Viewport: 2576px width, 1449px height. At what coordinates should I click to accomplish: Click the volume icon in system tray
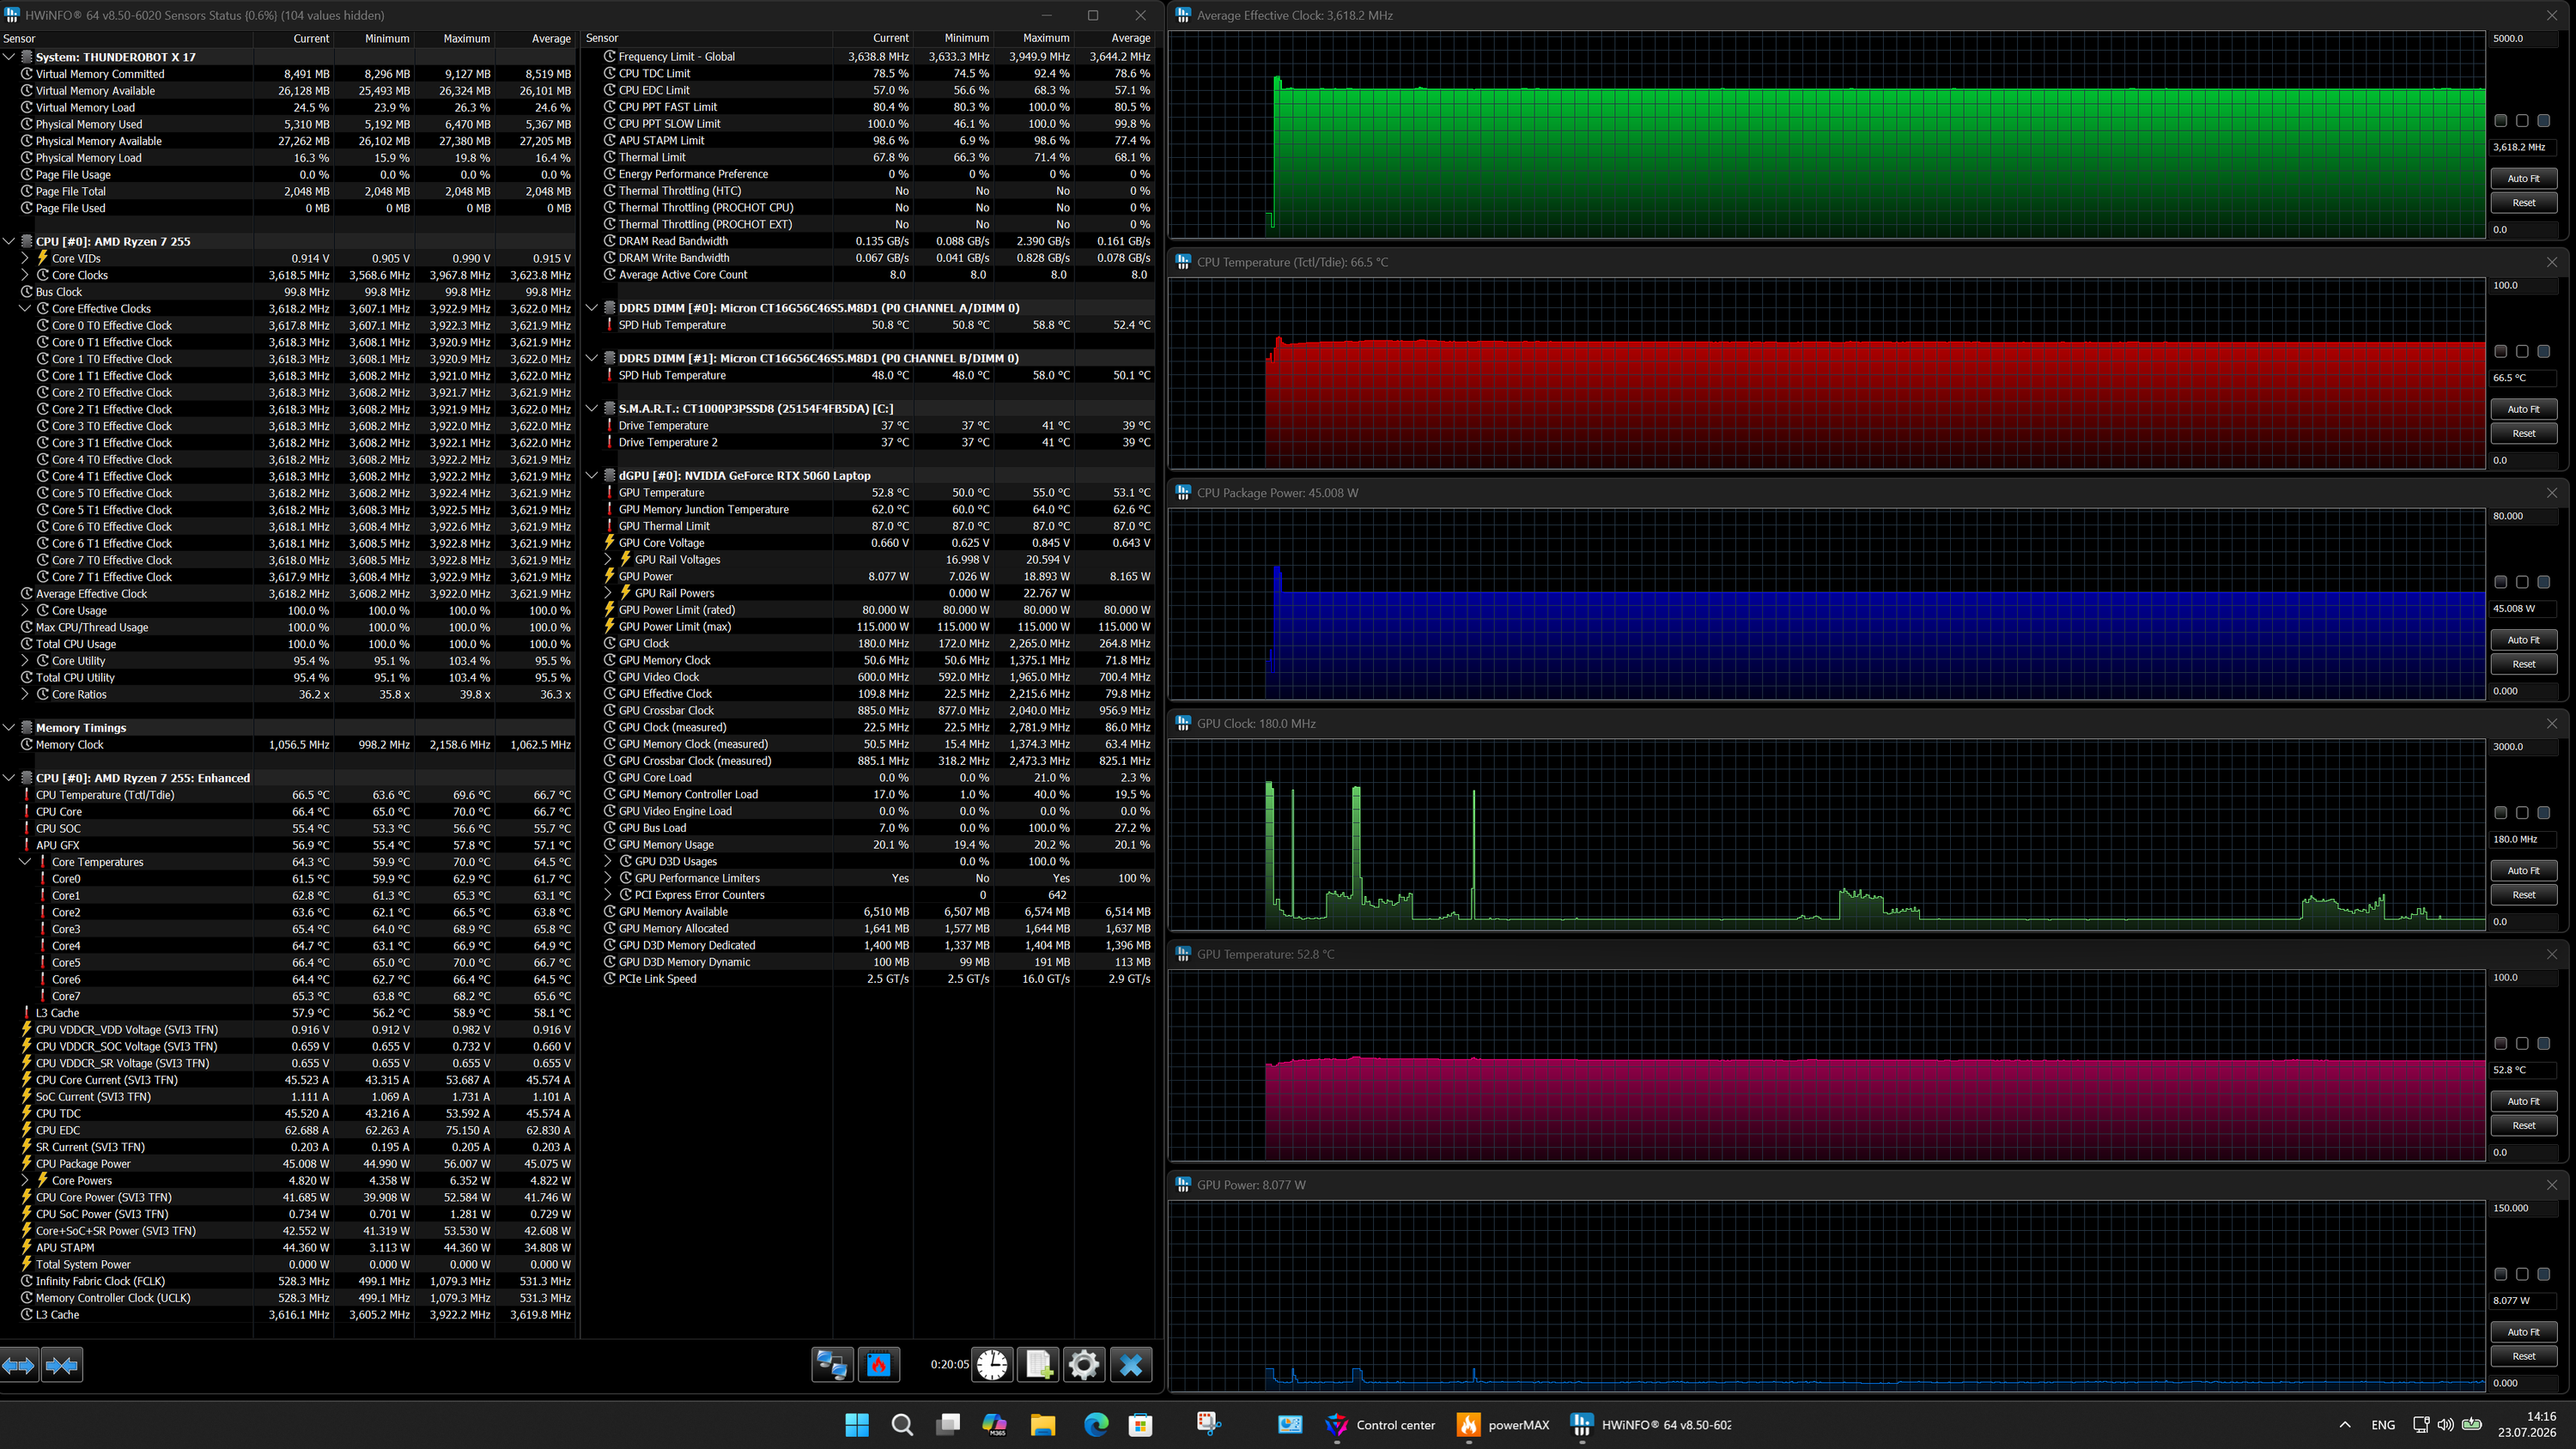coord(2445,1425)
